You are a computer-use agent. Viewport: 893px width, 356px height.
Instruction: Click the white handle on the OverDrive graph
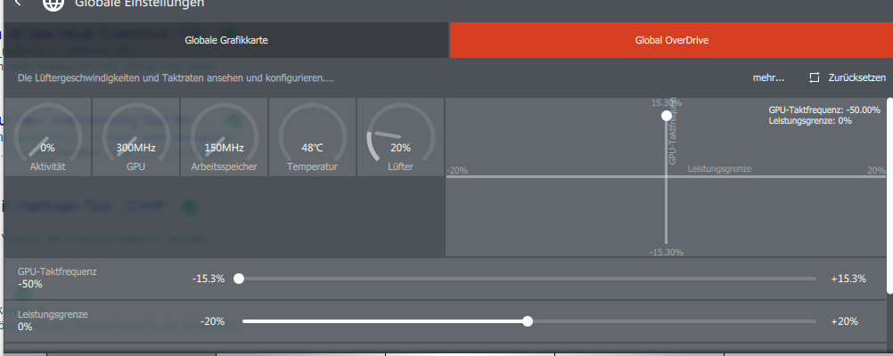tap(667, 116)
